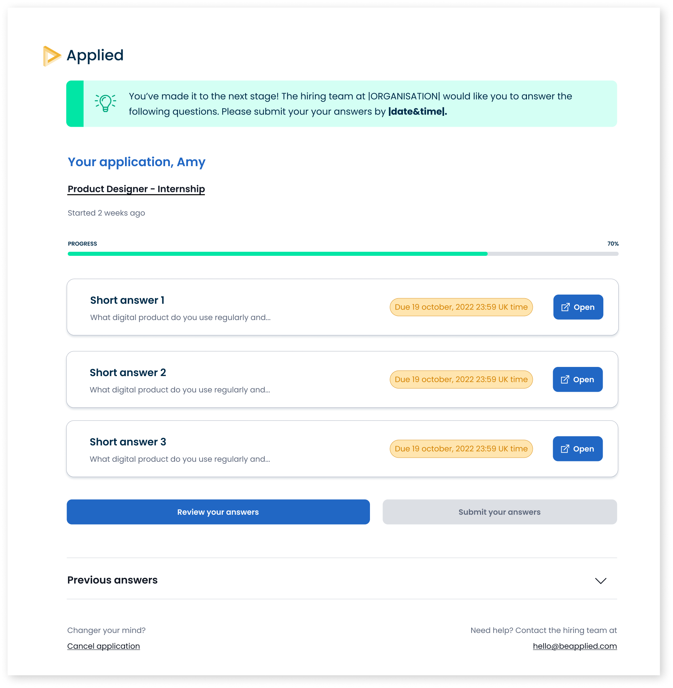Select the Short answer 3 card title
This screenshot has height=688, width=673.
pos(128,442)
